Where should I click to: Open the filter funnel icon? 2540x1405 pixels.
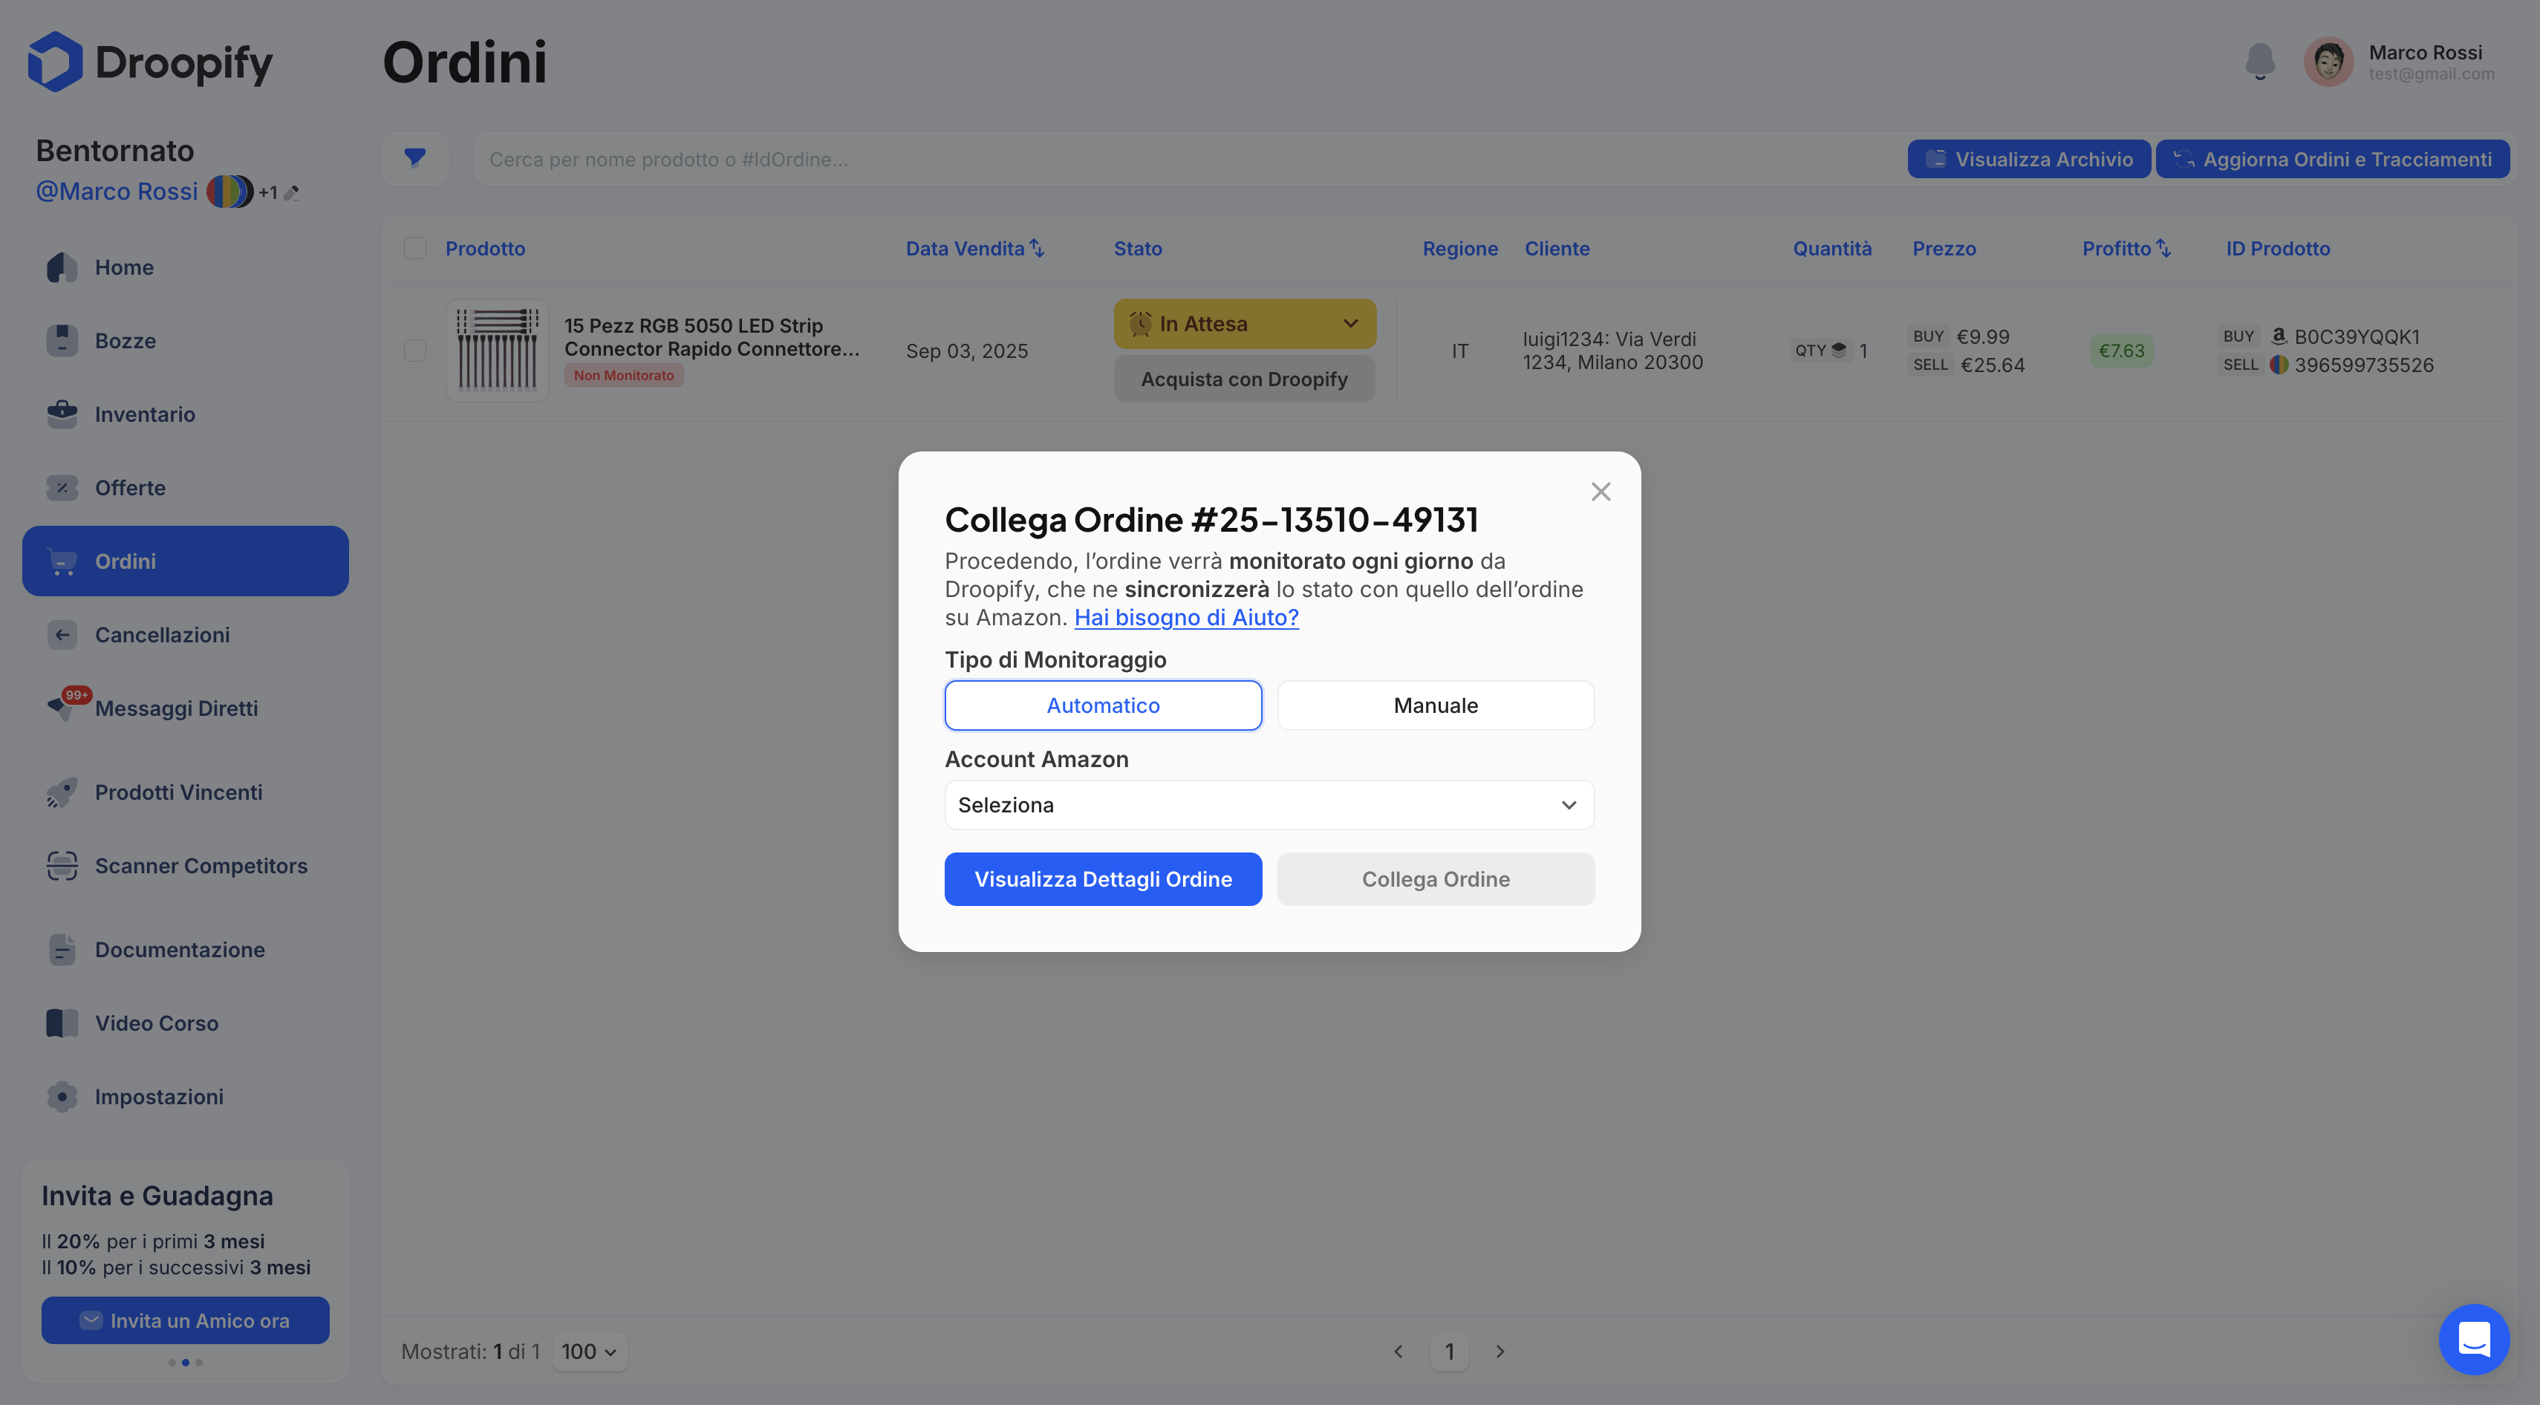click(415, 157)
